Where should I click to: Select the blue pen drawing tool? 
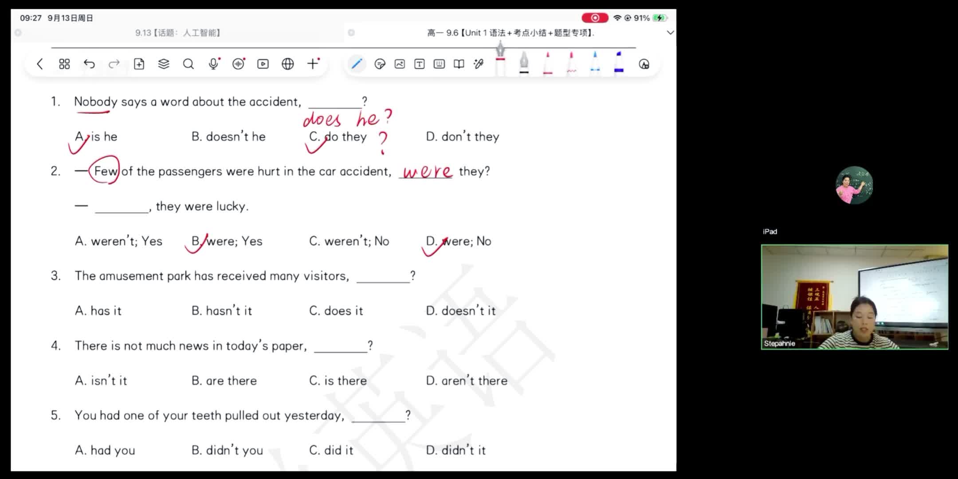click(357, 64)
